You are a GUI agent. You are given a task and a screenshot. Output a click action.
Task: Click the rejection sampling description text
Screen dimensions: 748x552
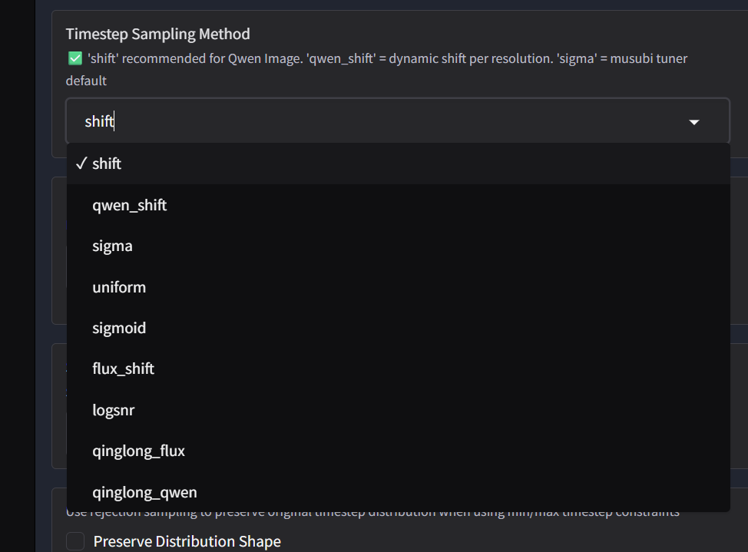(369, 512)
